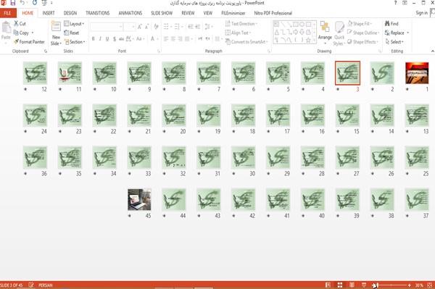This screenshot has height=289, width=435.
Task: Open the Shape Outline dropdown
Action: point(363,33)
